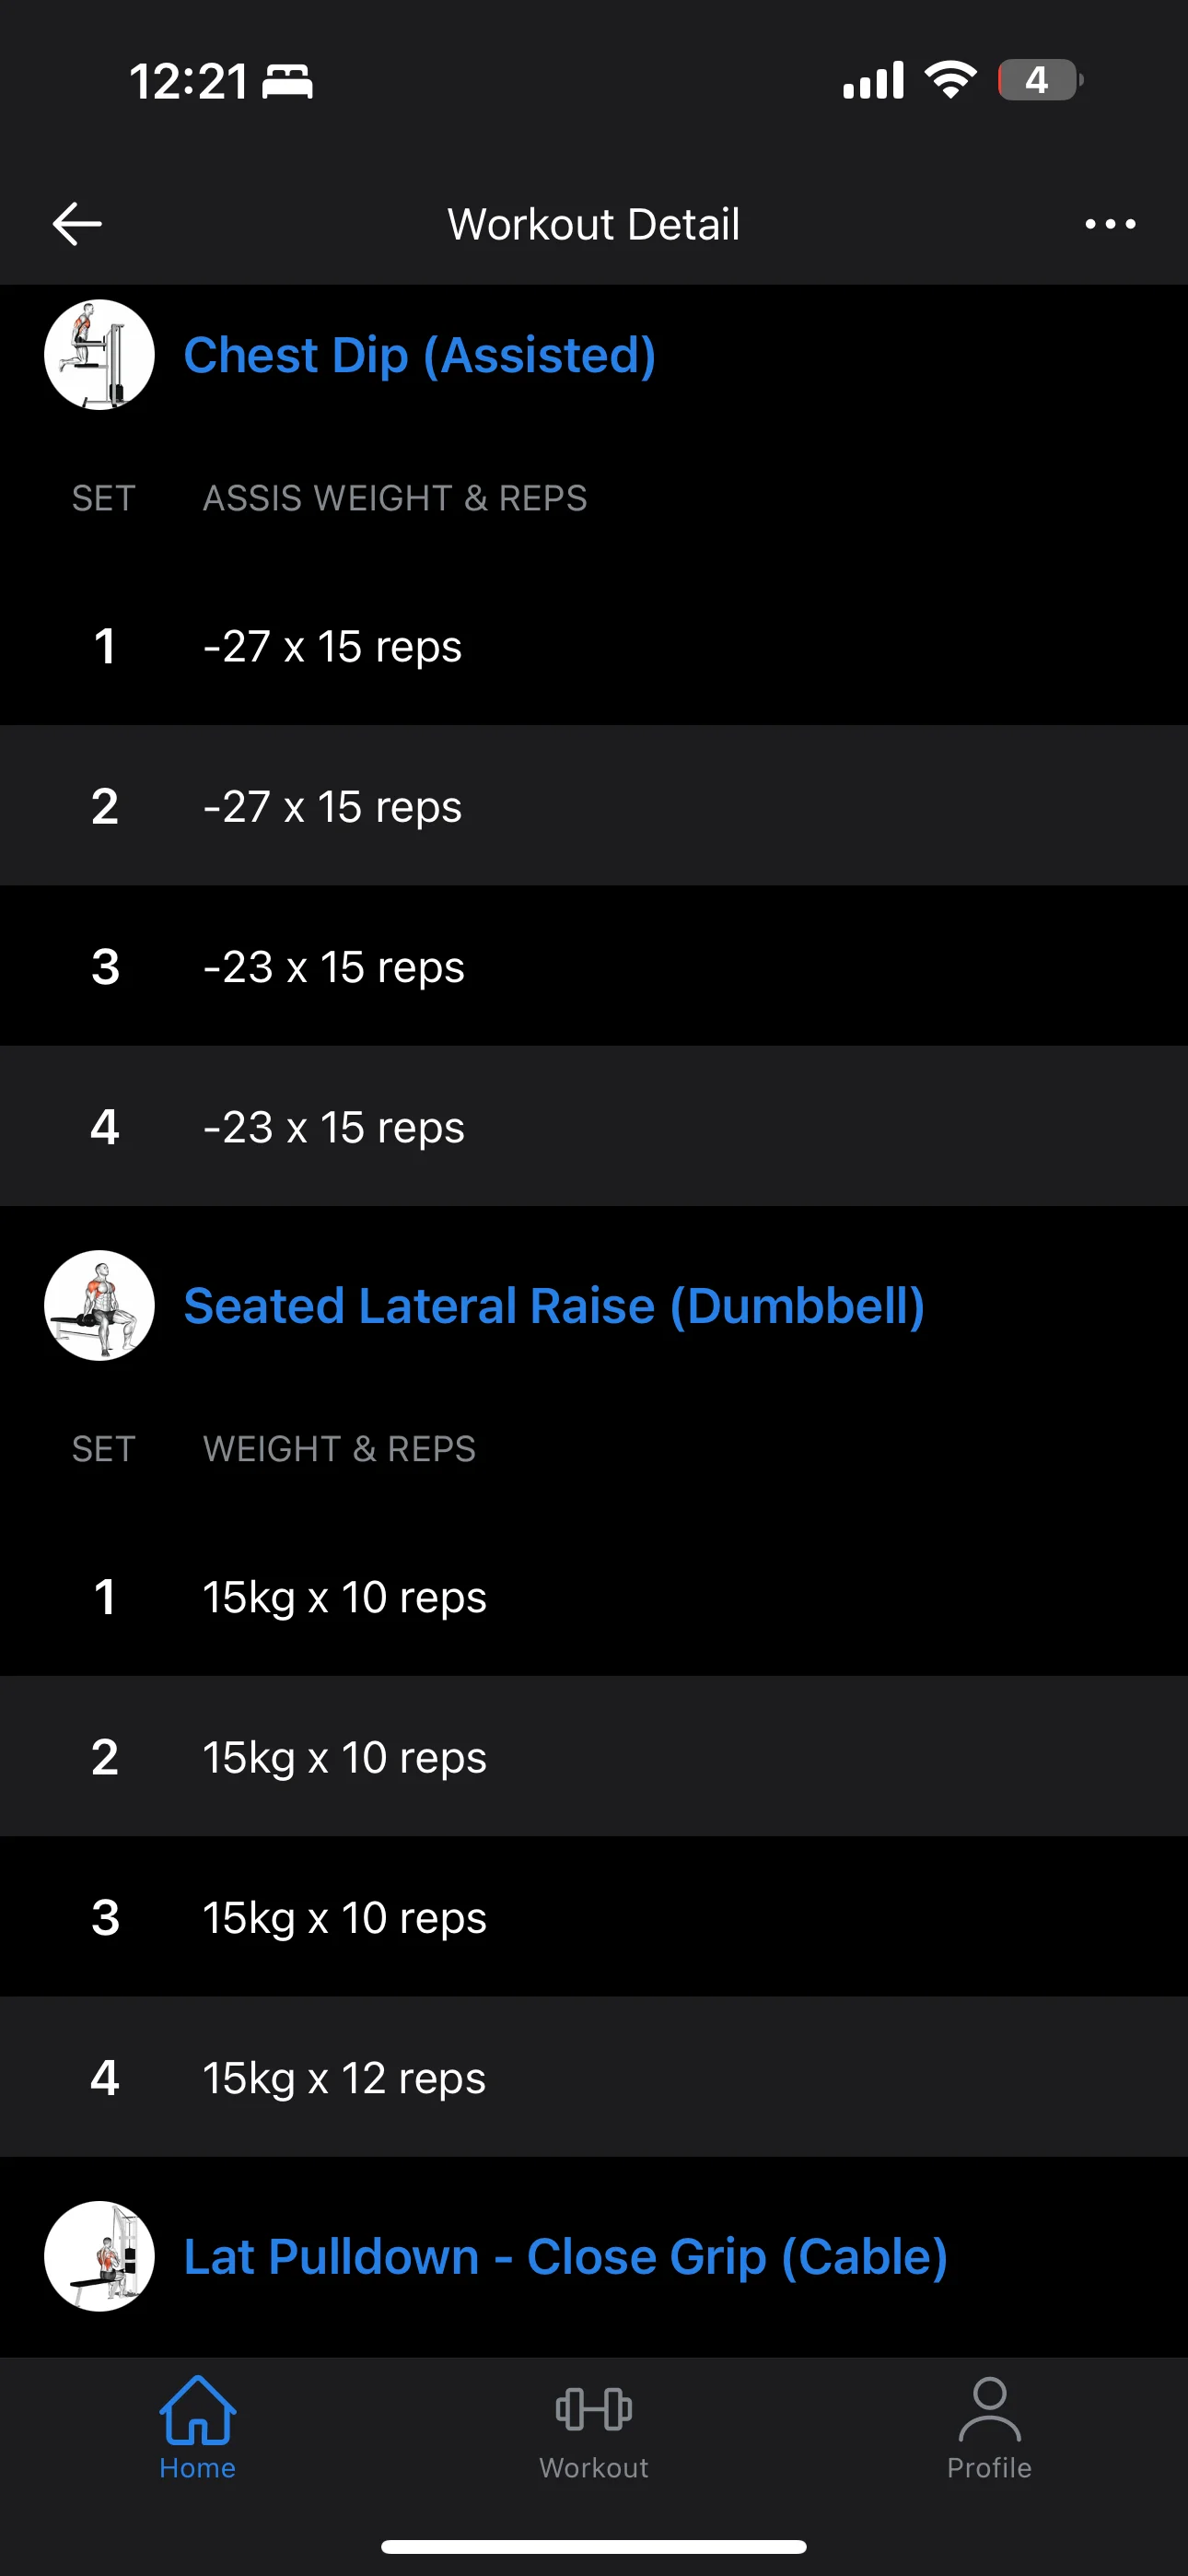This screenshot has width=1188, height=2576.
Task: Tap the Lat Pulldown exercise thumbnail
Action: coord(99,2256)
